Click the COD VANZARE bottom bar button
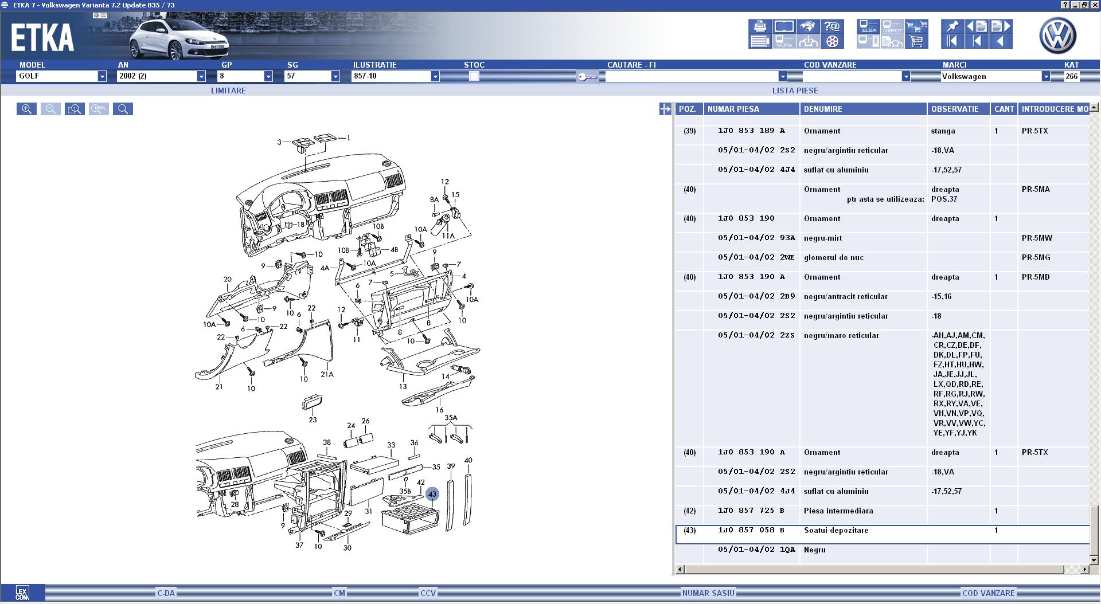Screen dimensions: 1101x604 (989, 593)
